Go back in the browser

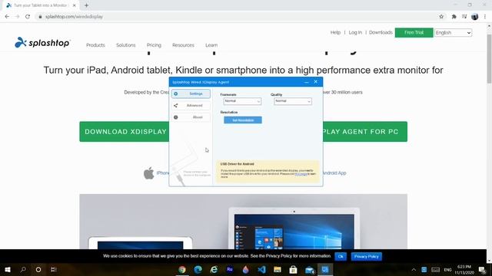pos(7,17)
